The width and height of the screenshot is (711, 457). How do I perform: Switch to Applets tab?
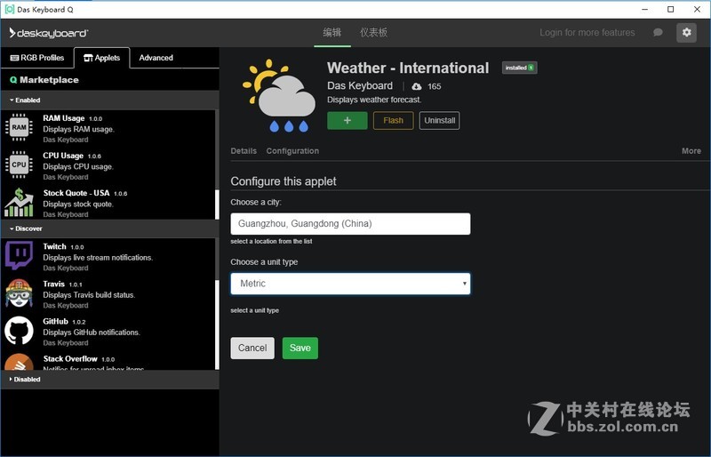(x=102, y=58)
